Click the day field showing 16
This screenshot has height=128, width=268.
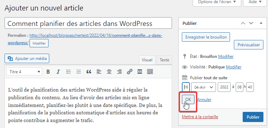[x=186, y=87]
